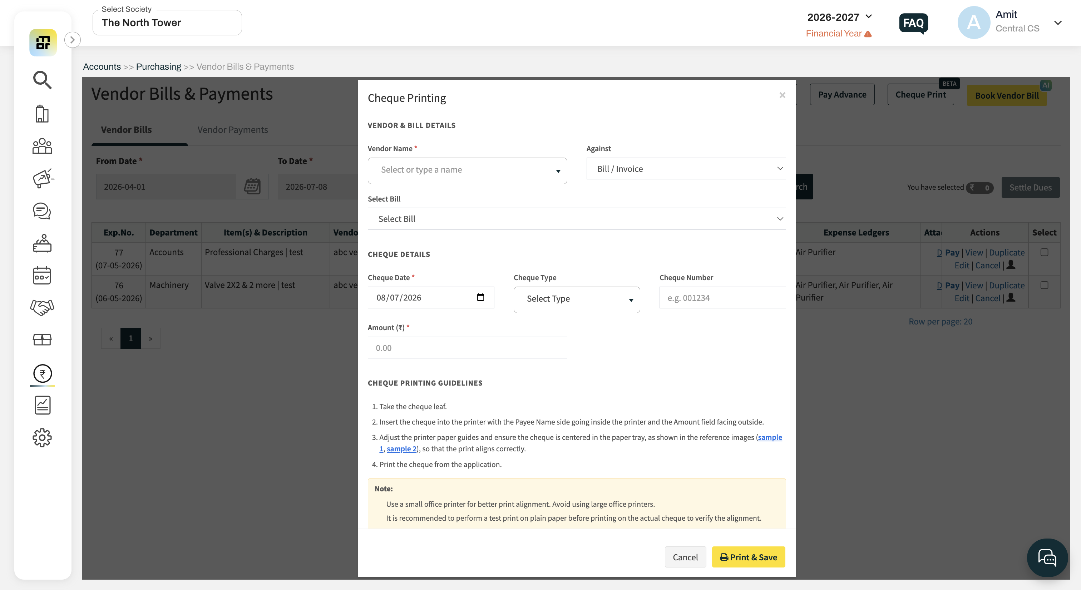The image size is (1081, 590).
Task: Open the announcements megaphone sidebar icon
Action: click(43, 178)
